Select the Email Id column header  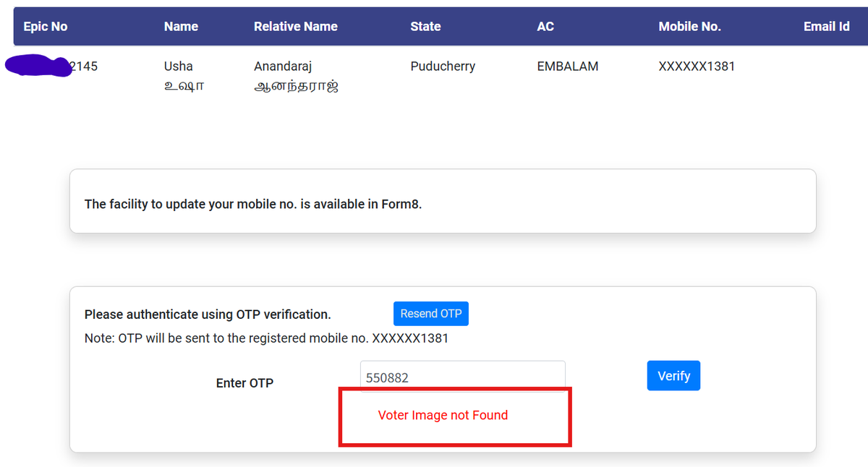[826, 27]
